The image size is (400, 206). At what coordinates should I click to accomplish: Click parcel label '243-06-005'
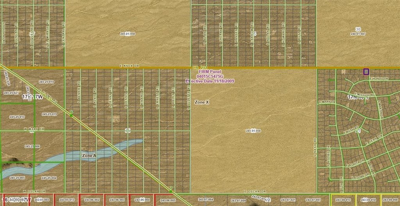[x=168, y=200]
